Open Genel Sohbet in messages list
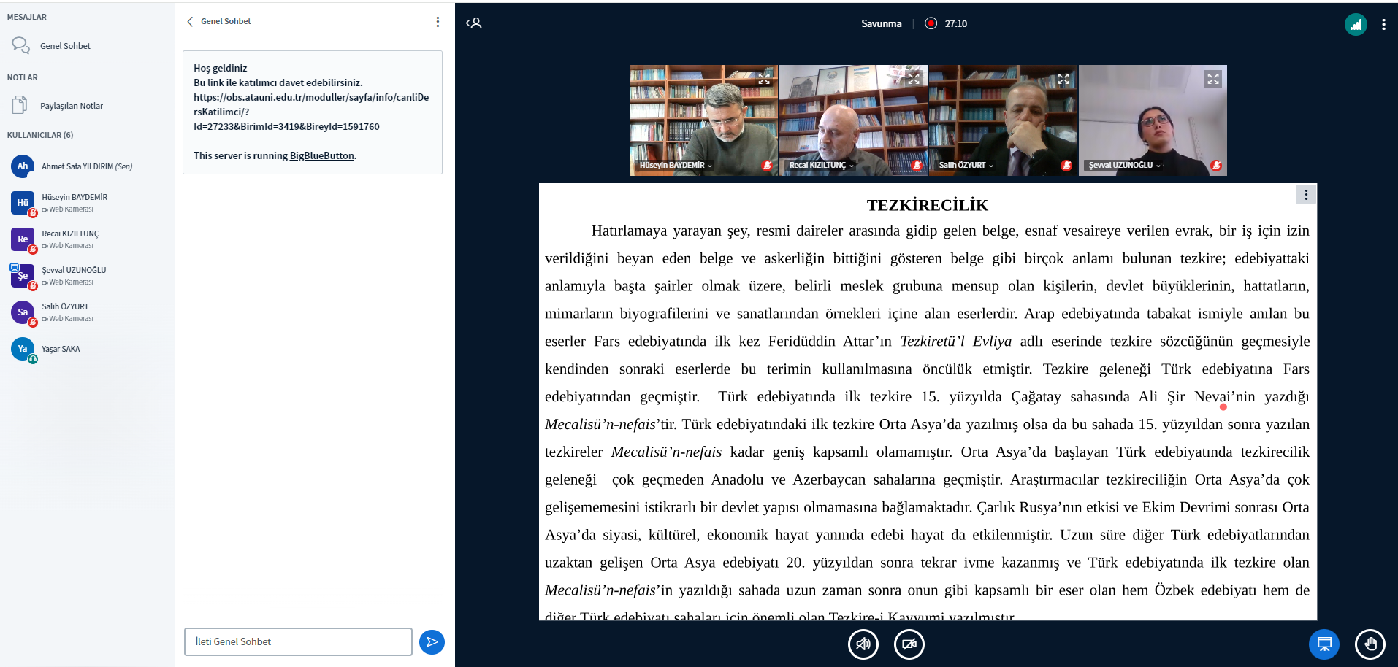 click(x=65, y=46)
